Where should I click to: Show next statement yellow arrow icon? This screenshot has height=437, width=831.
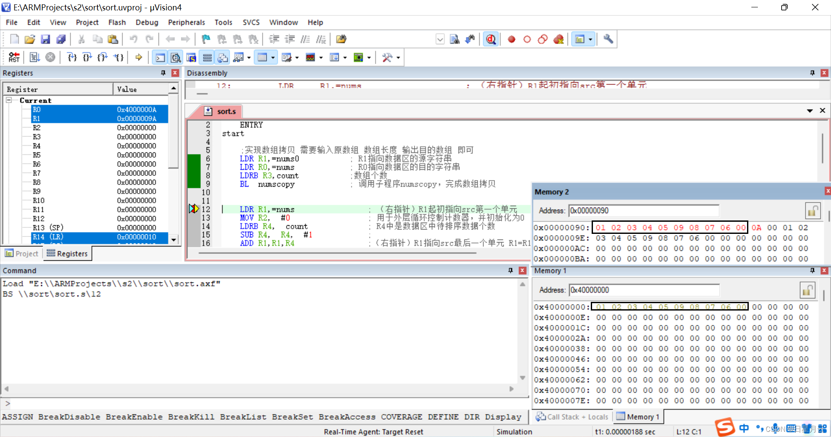[139, 57]
